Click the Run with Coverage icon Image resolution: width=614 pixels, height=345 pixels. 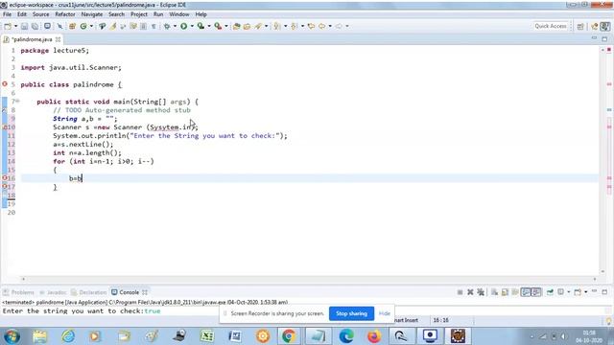coord(201,26)
